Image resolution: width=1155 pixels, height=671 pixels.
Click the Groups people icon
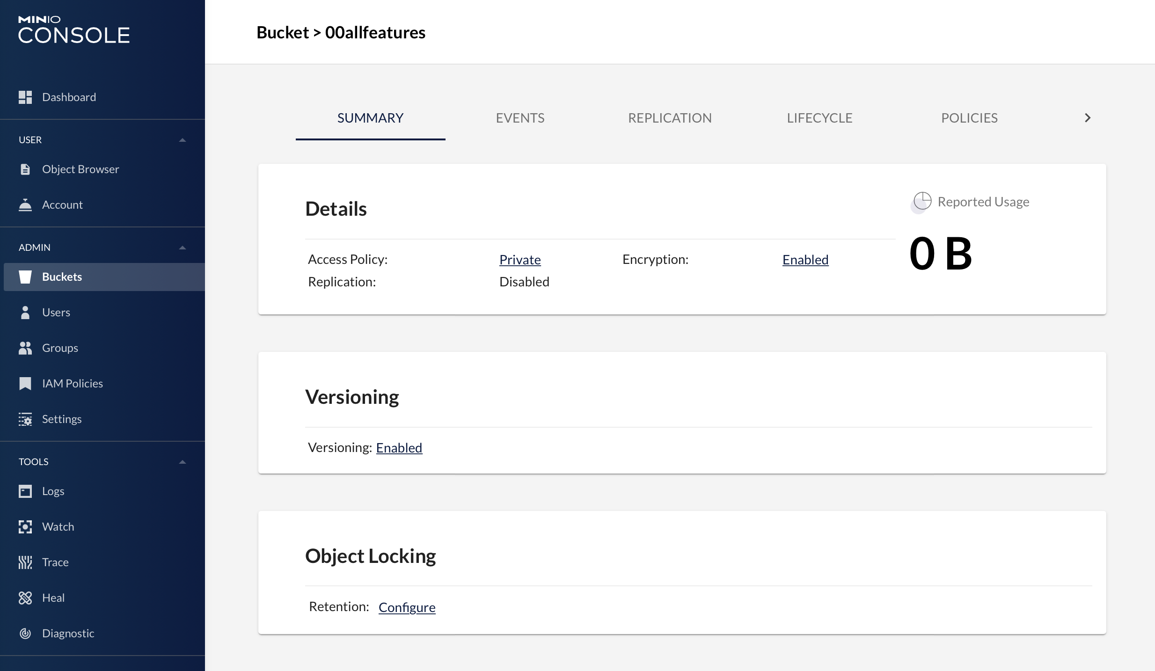pos(25,348)
